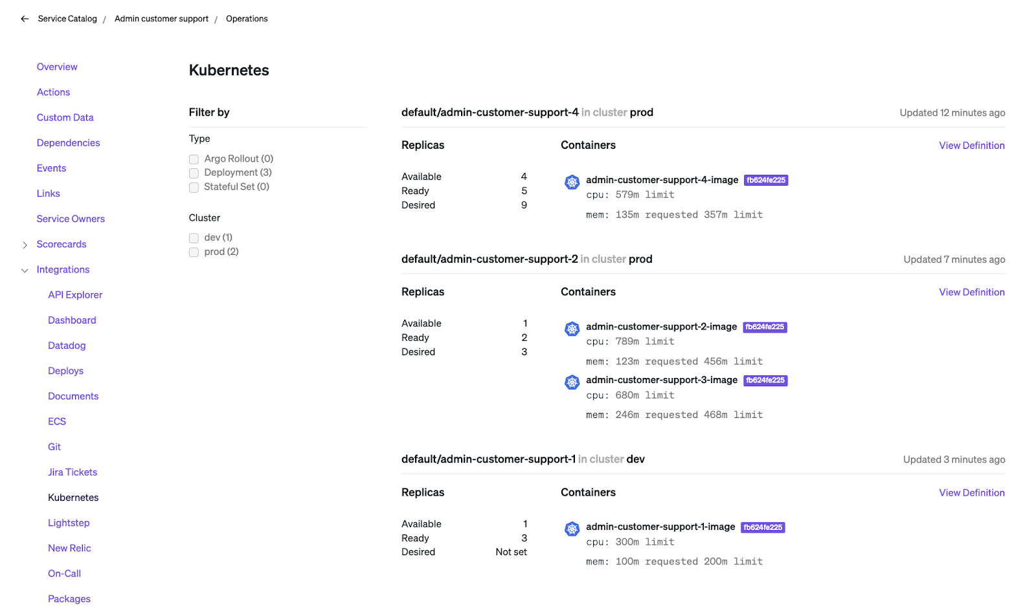View Definition for default/admin-customer-support-1
The height and width of the screenshot is (607, 1036).
971,492
